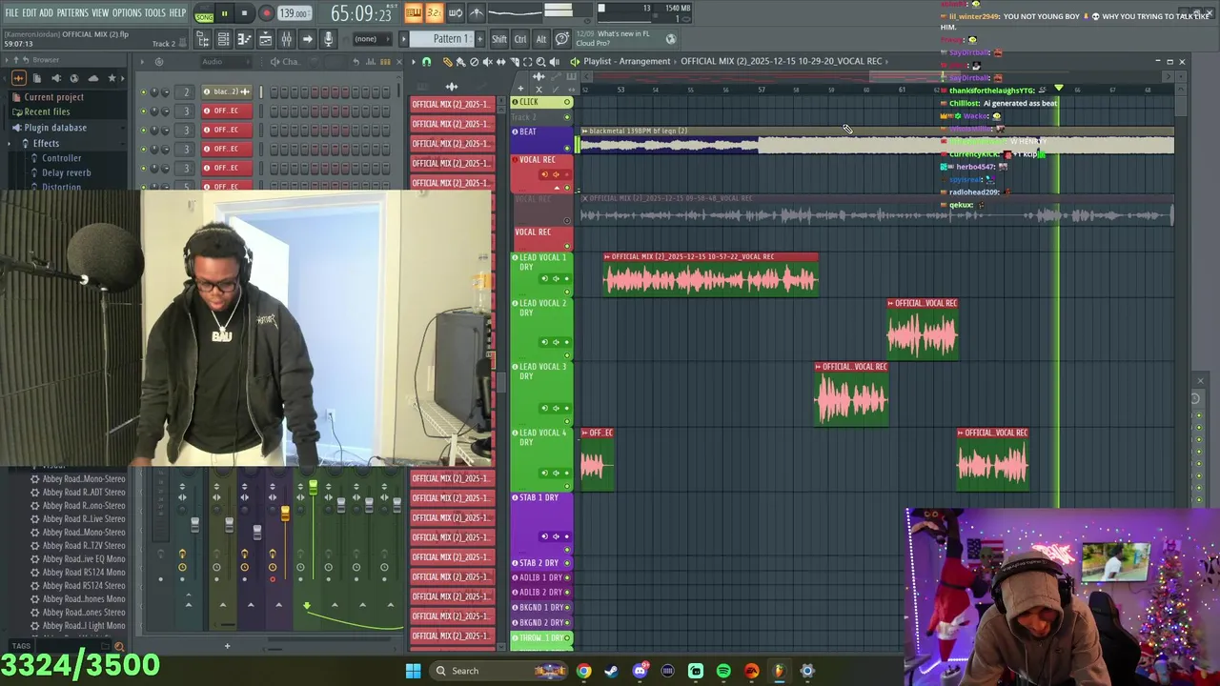Open the news globe icon
This screenshot has height=686, width=1220.
pyautogui.click(x=671, y=39)
